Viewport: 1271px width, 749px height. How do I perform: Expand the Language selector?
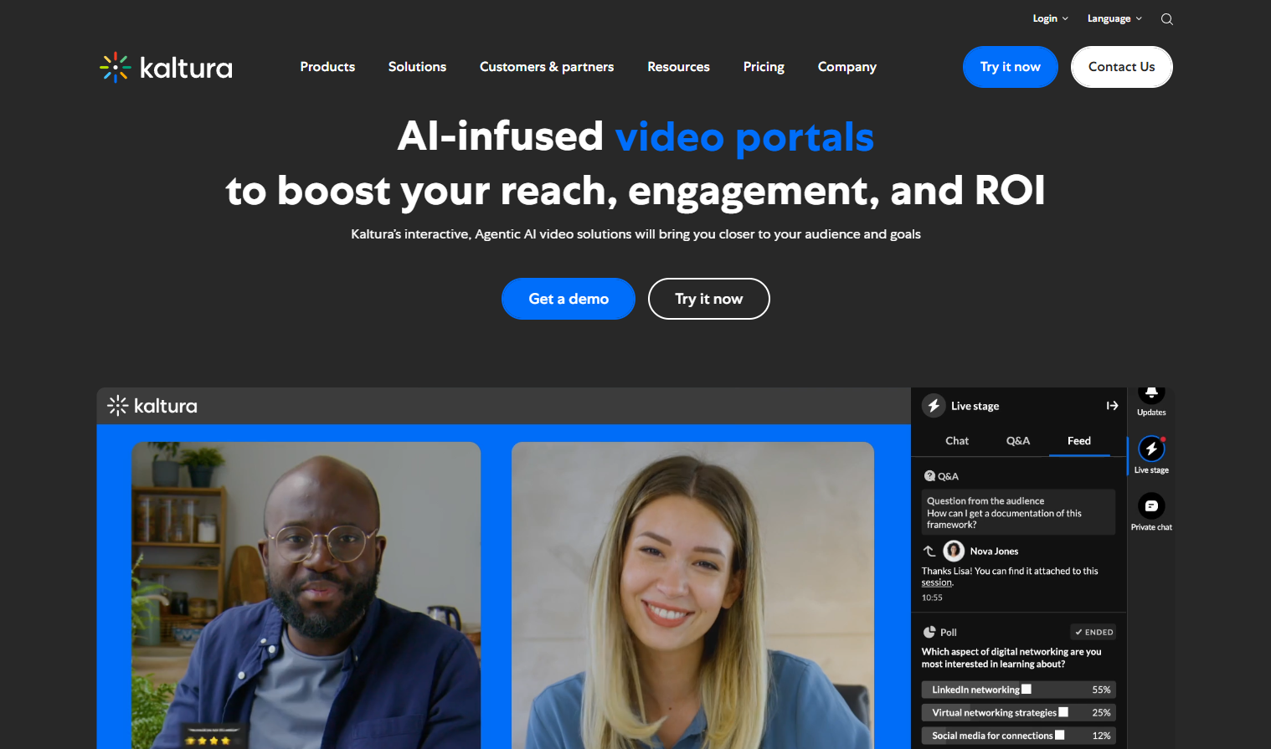(x=1114, y=18)
